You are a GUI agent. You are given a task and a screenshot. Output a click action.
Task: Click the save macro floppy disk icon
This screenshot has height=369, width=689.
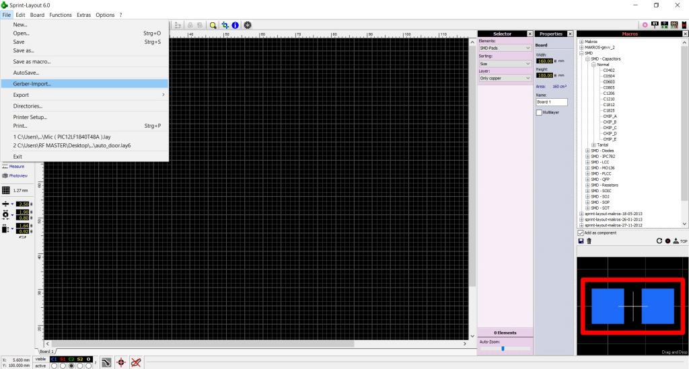click(x=581, y=241)
